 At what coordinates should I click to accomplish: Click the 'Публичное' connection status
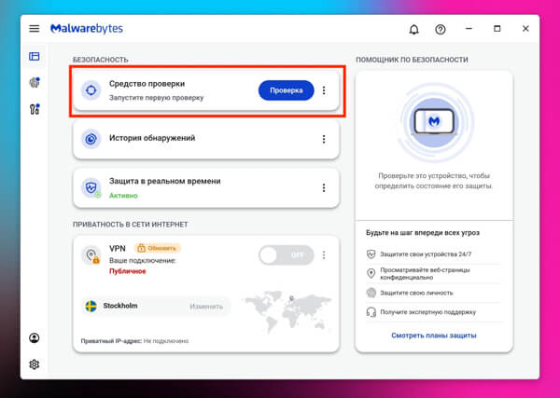[x=128, y=271]
